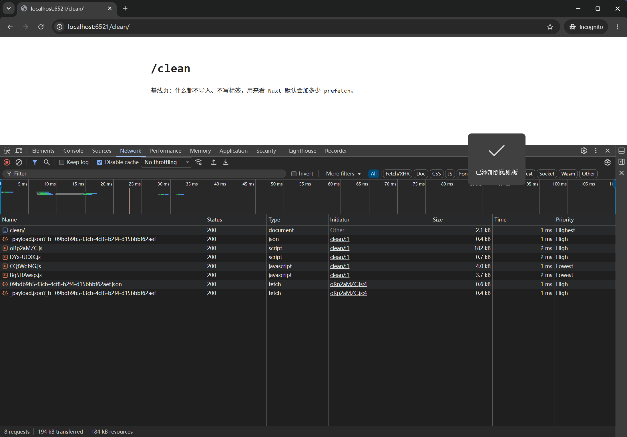This screenshot has width=627, height=437.
Task: Open Network panel settings gear
Action: click(x=608, y=162)
